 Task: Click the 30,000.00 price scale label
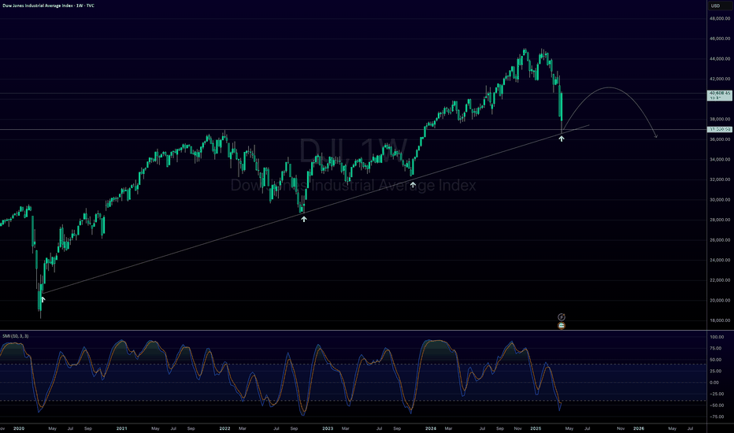click(720, 200)
